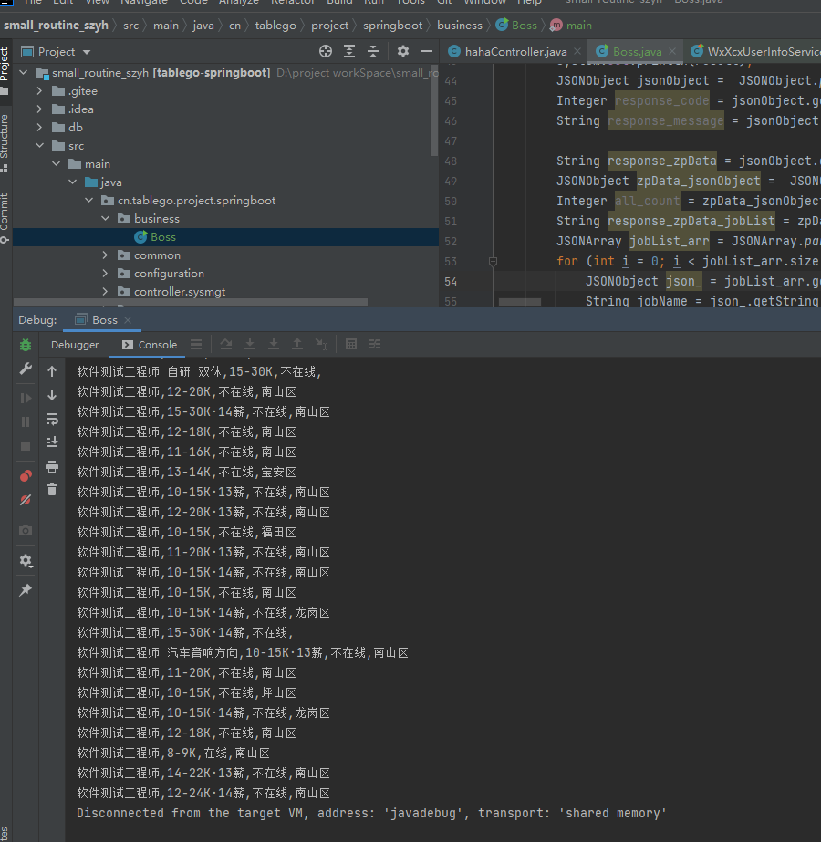Switch to WxXcxUserInfoService editor tab
The height and width of the screenshot is (842, 821).
755,52
